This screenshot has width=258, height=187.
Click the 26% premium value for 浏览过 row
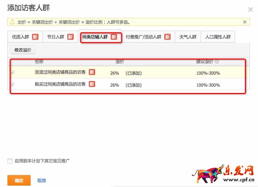(115, 73)
